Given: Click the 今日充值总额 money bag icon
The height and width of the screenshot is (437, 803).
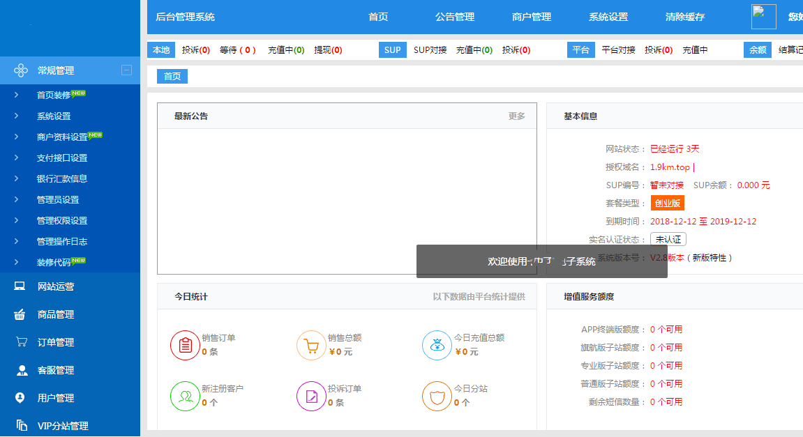Looking at the screenshot, I should coord(437,345).
